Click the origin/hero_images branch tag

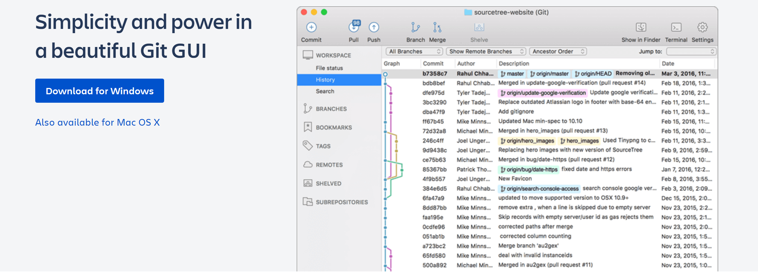click(527, 141)
